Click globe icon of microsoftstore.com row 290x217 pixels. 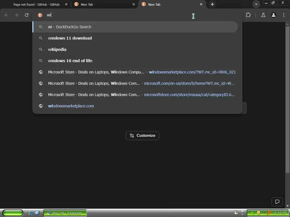pos(41,95)
